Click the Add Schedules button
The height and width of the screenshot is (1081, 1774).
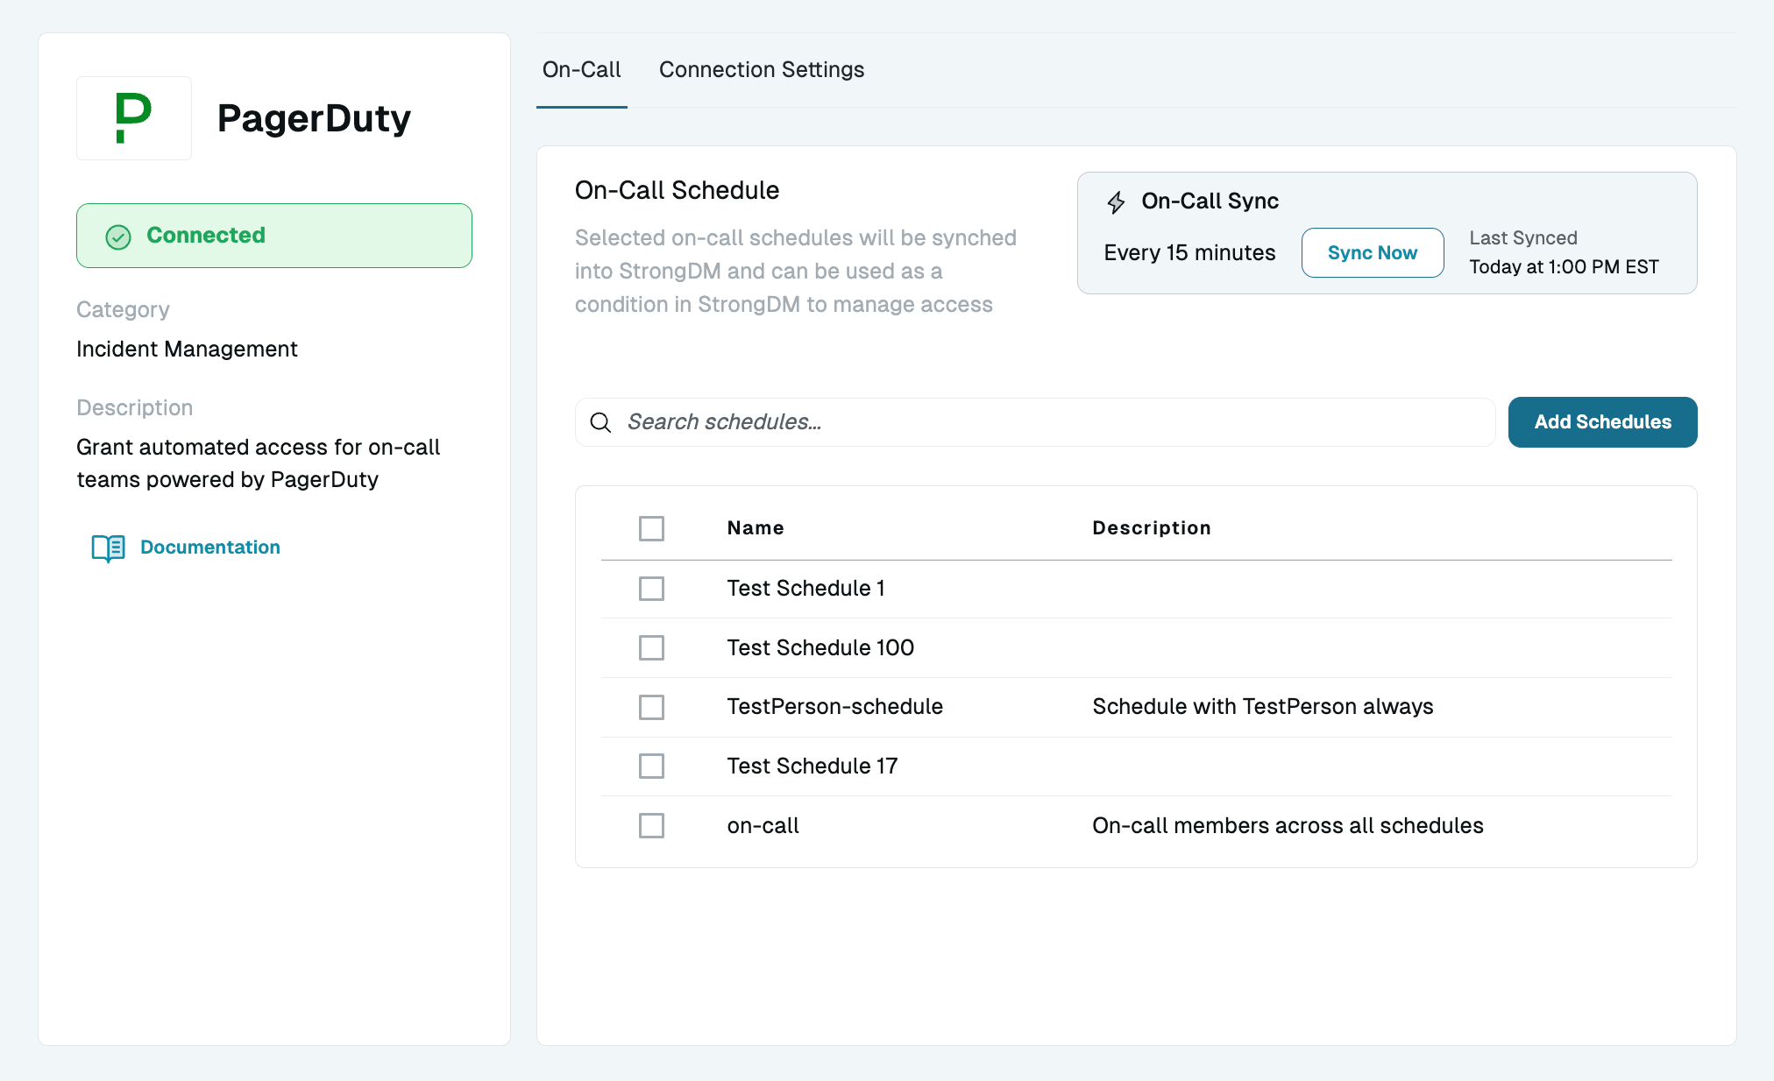click(1601, 422)
